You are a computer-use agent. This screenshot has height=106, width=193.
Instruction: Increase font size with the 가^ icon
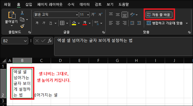pyautogui.click(x=93, y=14)
